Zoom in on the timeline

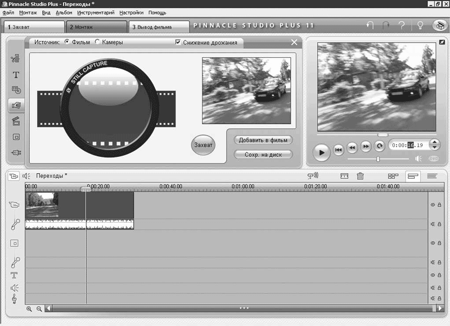click(x=30, y=309)
